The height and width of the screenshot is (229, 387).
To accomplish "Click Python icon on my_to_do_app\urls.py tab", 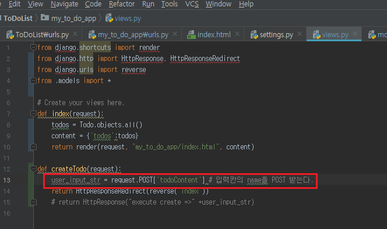I will pyautogui.click(x=92, y=35).
